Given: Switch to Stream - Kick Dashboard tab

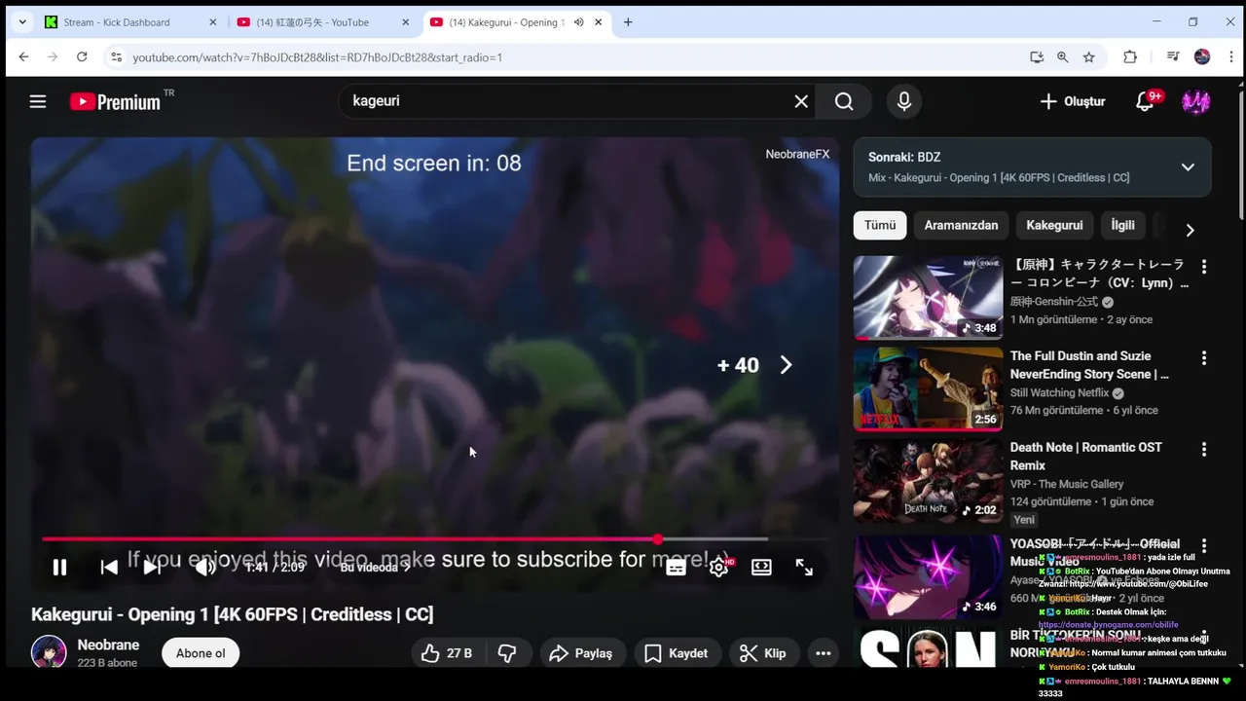Looking at the screenshot, I should tap(130, 22).
